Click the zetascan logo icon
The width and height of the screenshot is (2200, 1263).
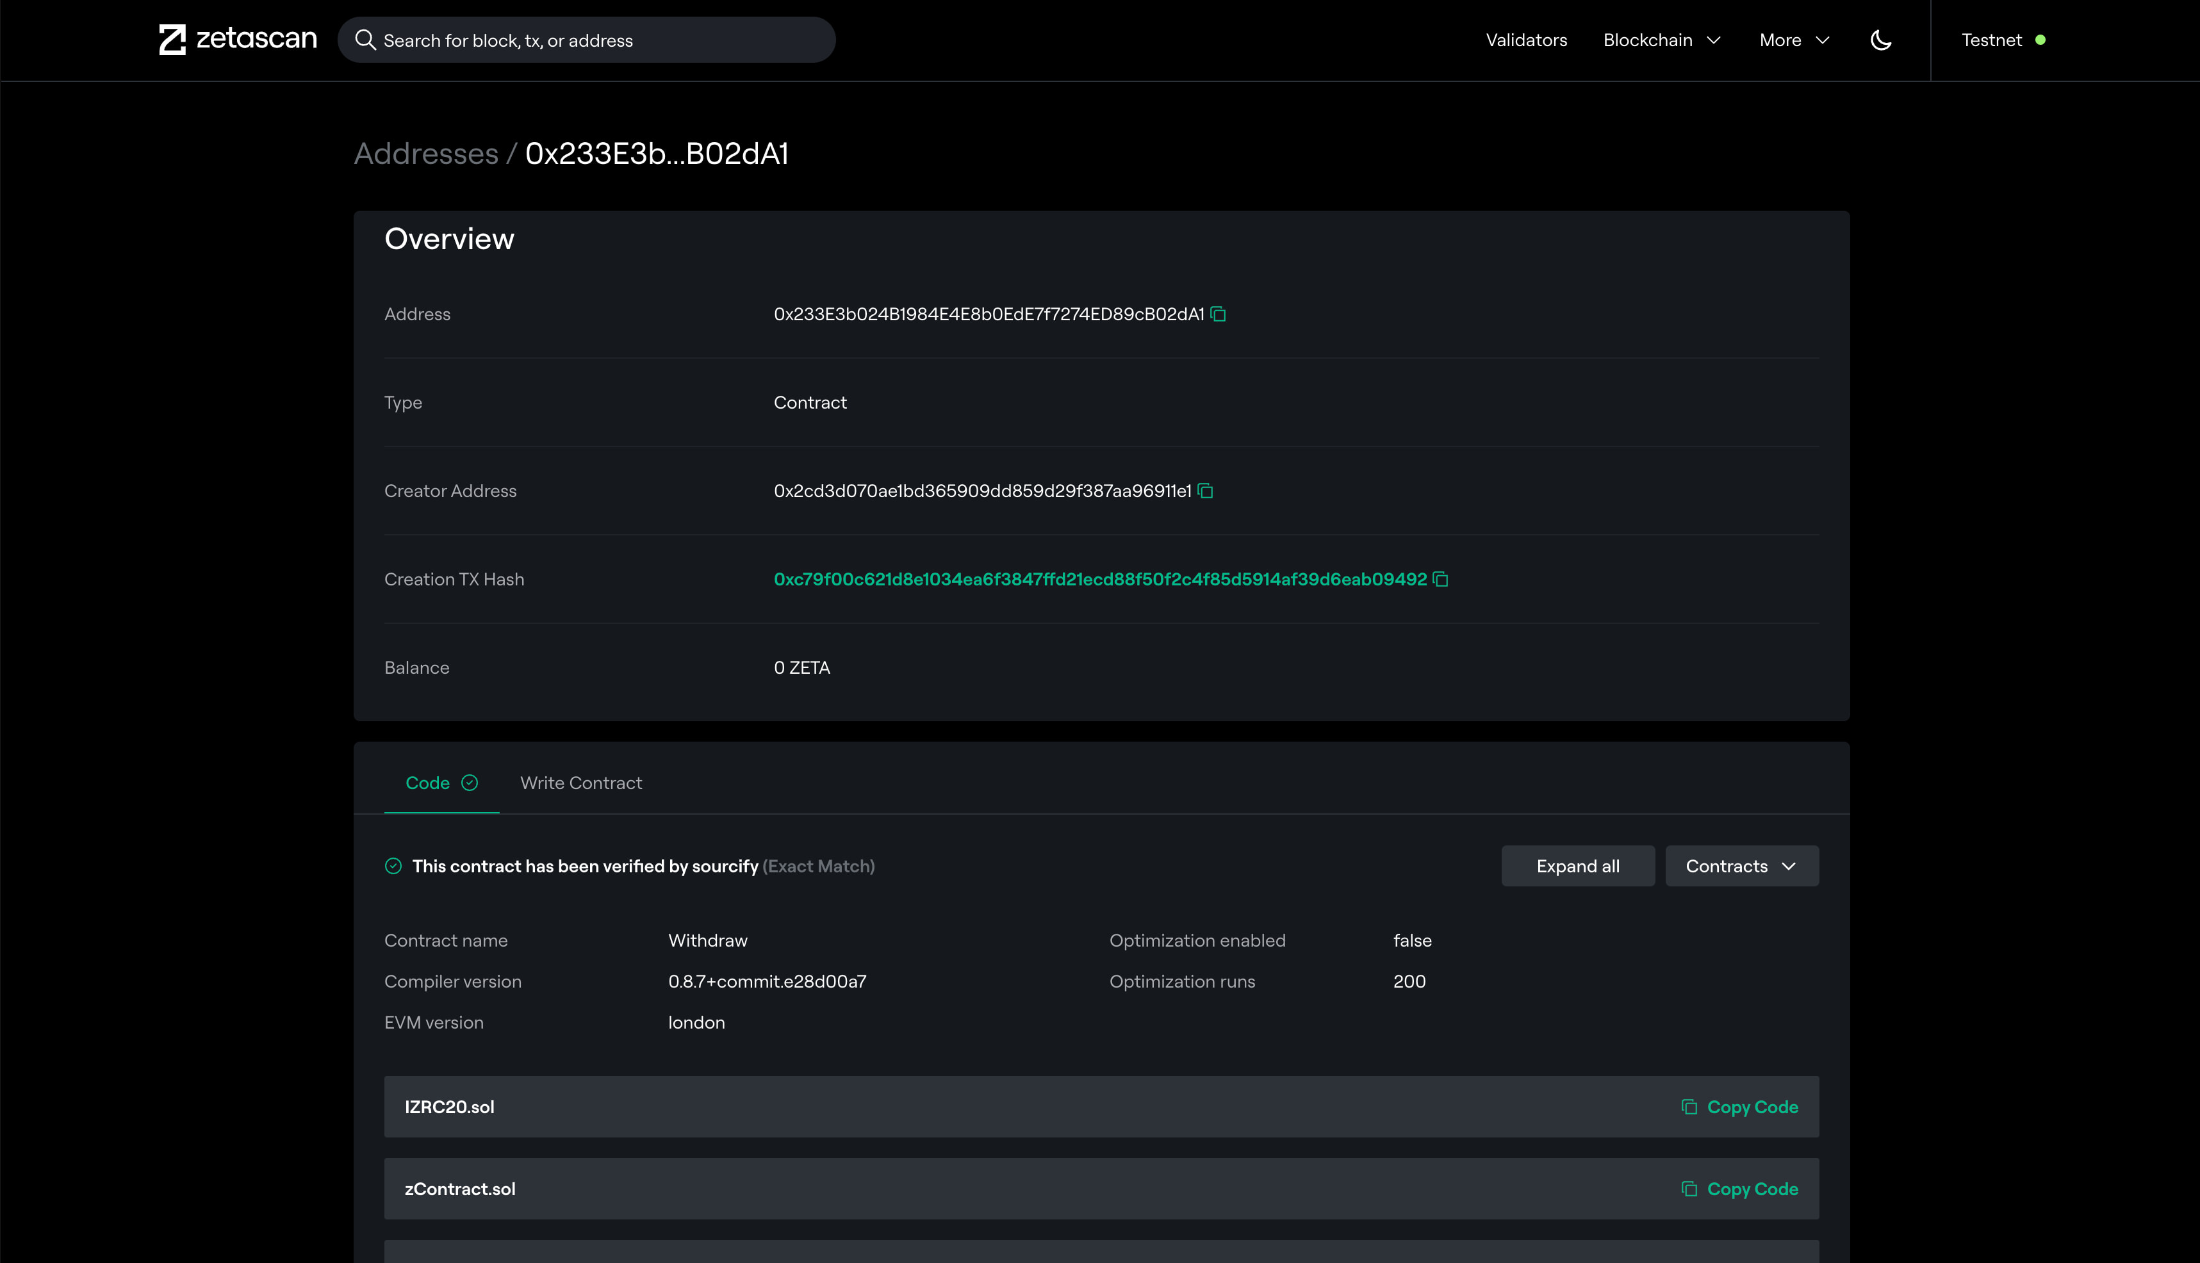172,40
